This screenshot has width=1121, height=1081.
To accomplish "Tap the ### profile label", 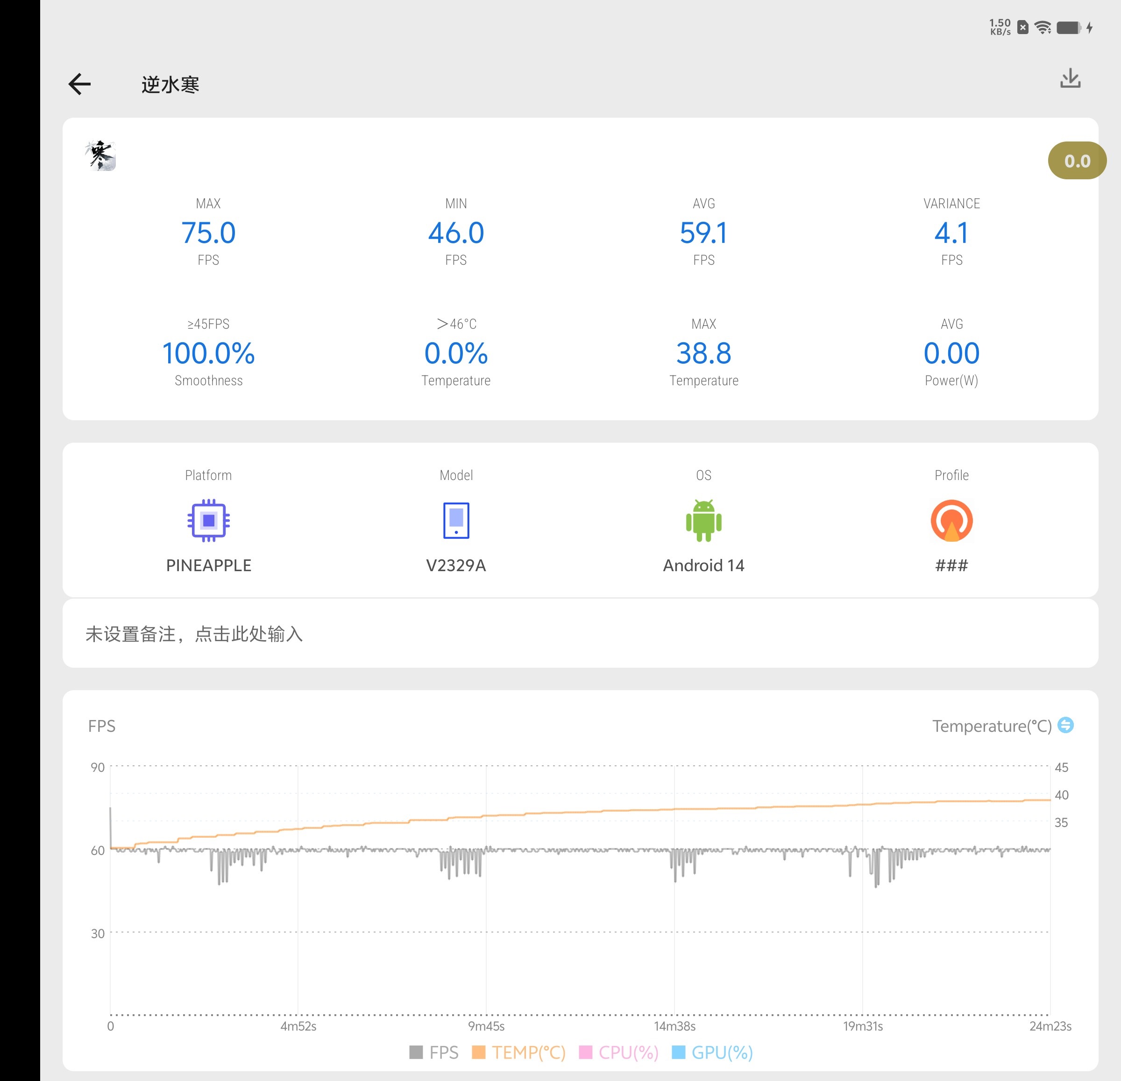I will (x=952, y=565).
